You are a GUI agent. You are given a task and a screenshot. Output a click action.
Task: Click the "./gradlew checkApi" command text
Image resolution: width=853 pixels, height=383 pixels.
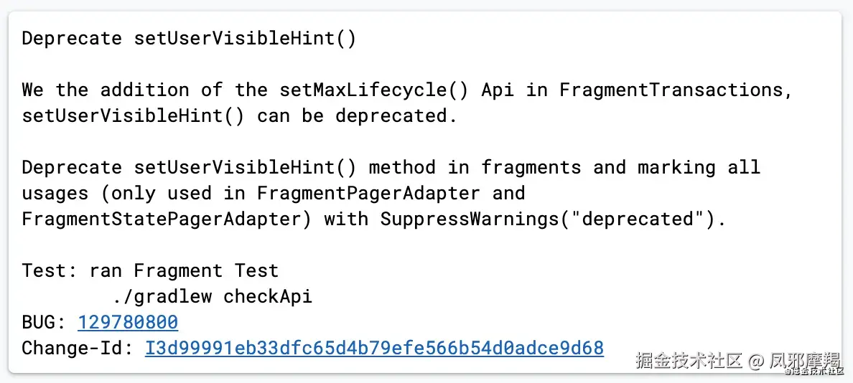(213, 296)
